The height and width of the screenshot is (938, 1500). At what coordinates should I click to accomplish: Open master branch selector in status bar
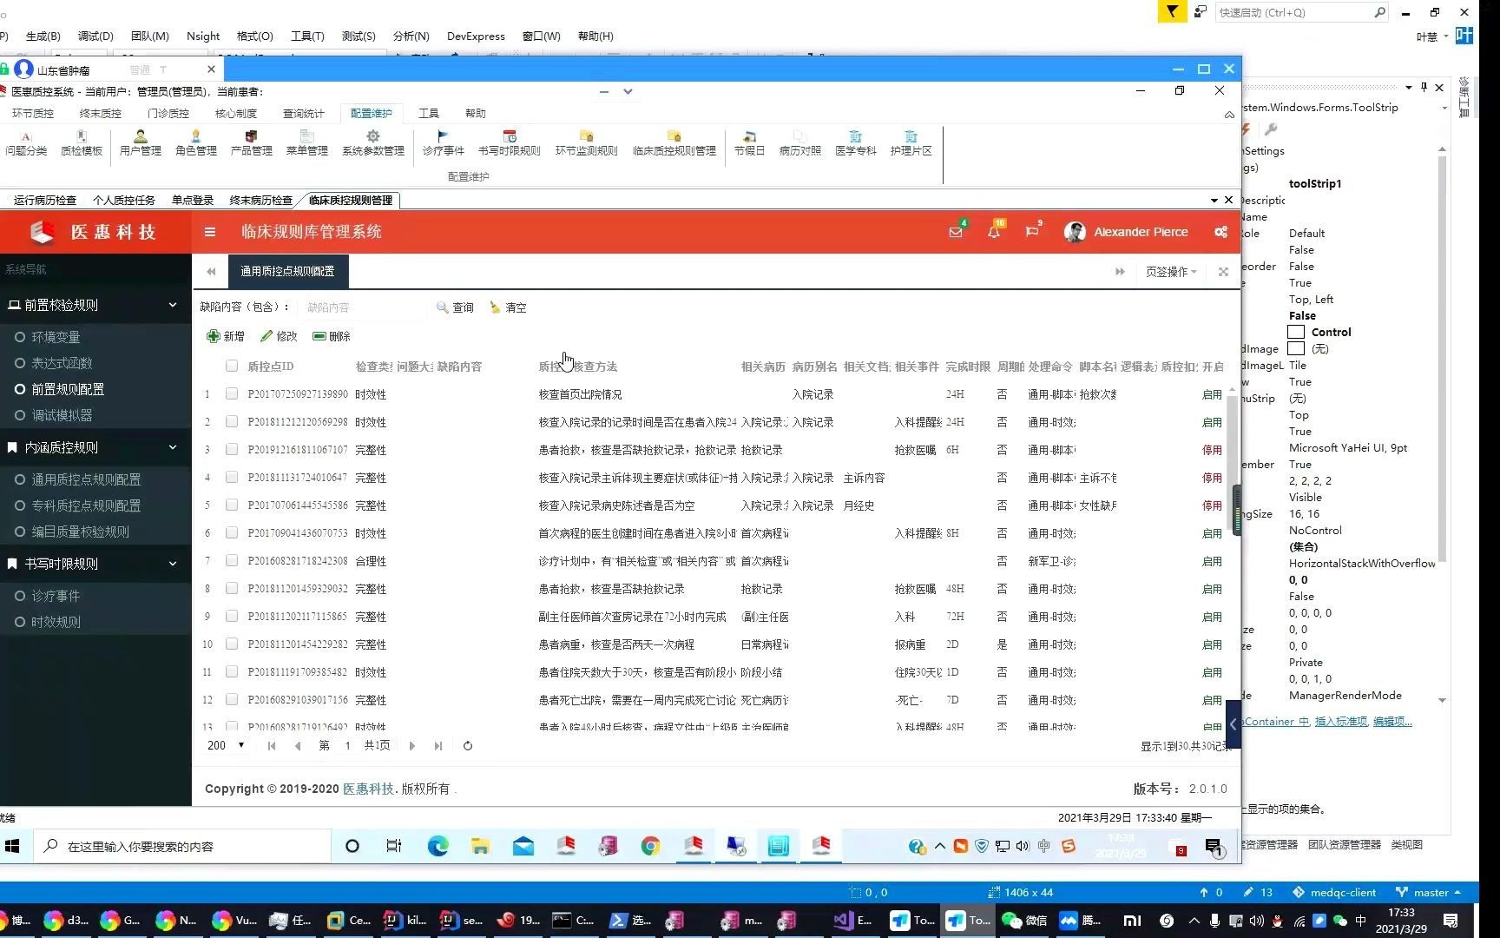1428,893
